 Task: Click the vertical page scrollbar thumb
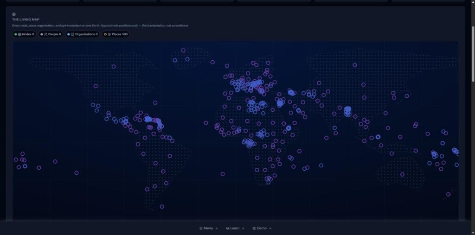[x=473, y=54]
